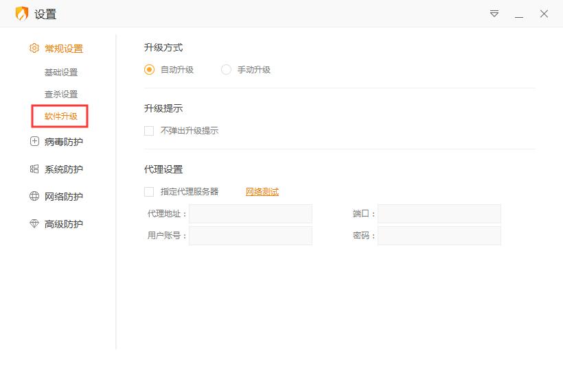Close the settings window
This screenshot has width=563, height=370.
(x=544, y=14)
